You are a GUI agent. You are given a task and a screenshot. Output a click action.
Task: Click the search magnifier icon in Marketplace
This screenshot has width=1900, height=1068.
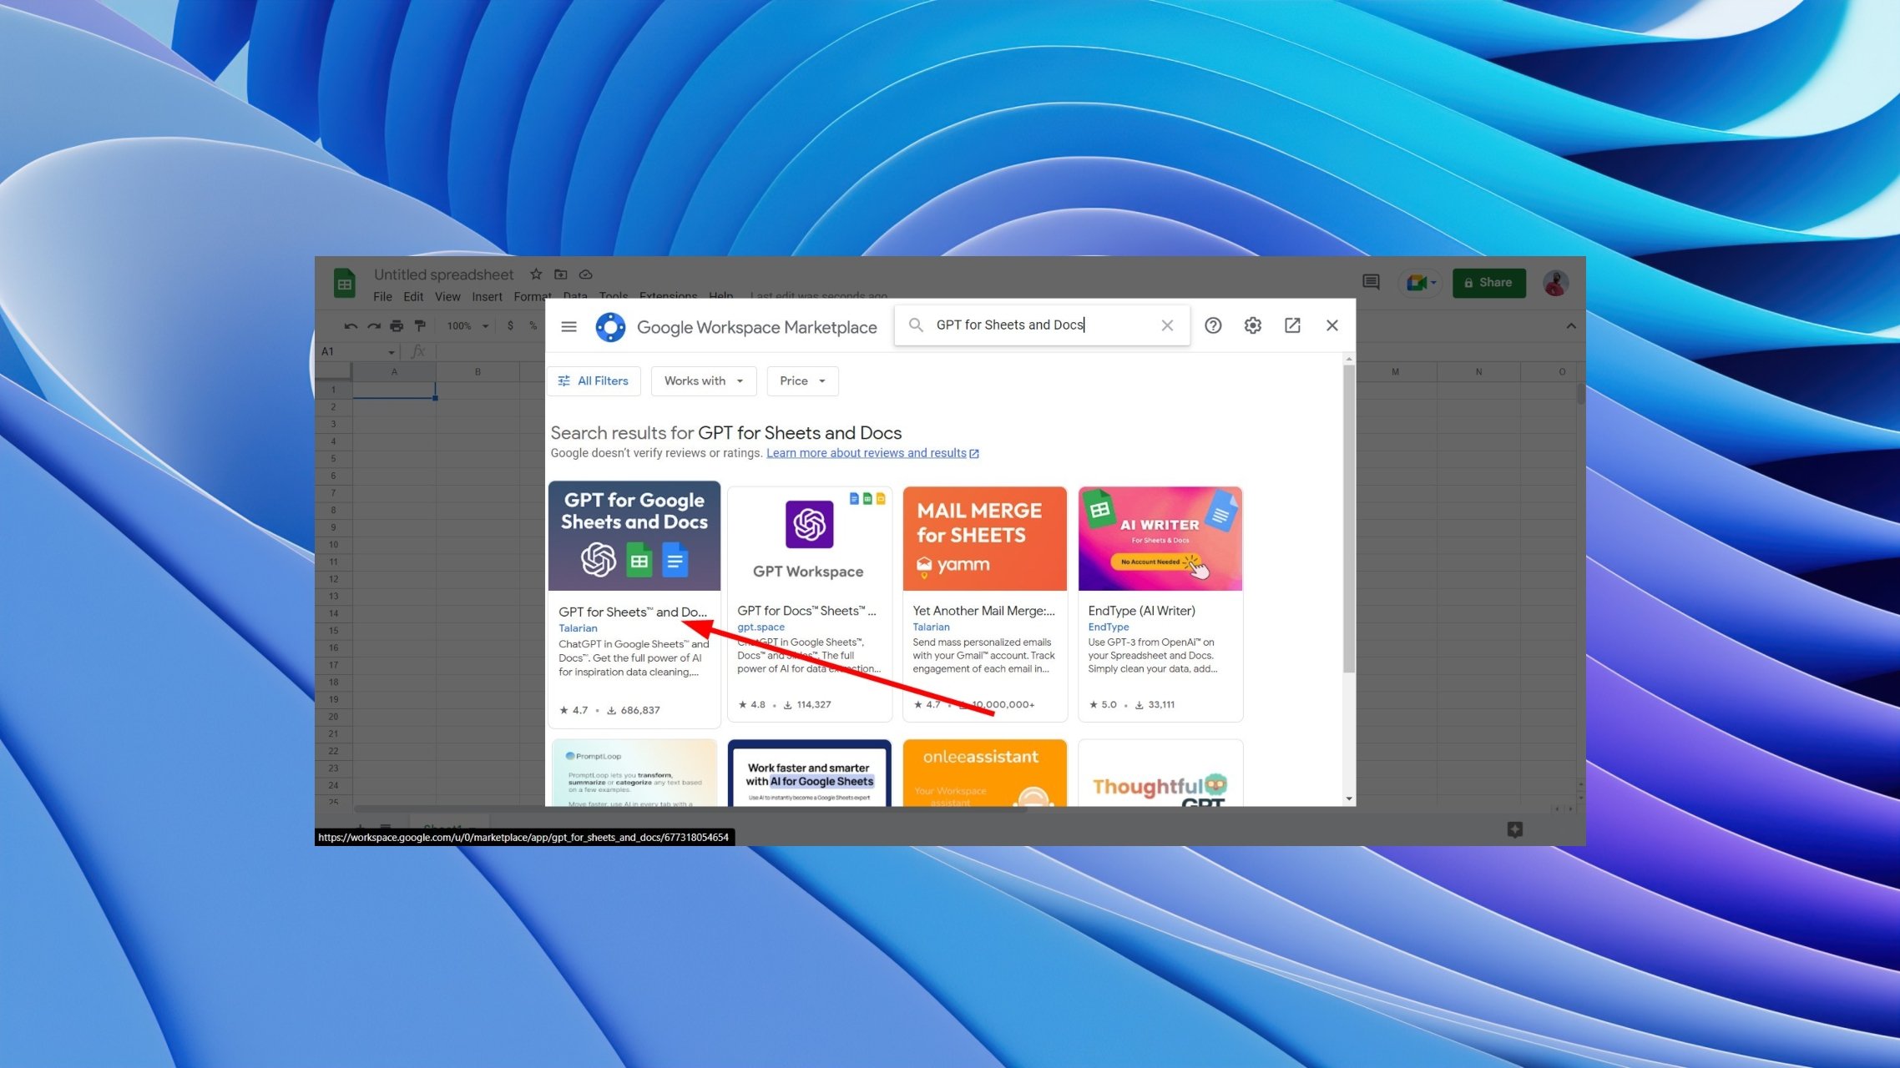(916, 325)
